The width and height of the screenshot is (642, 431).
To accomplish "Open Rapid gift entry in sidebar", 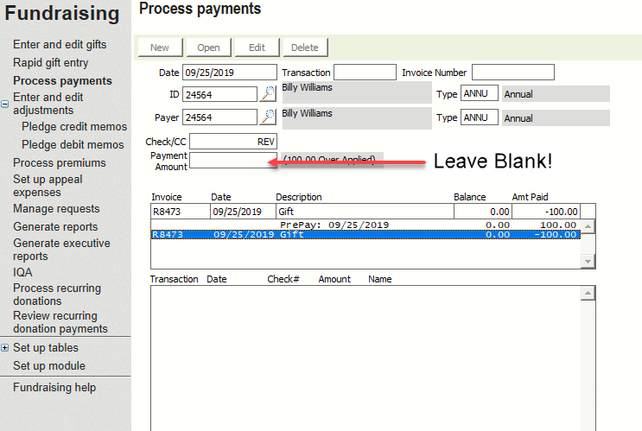I will [x=50, y=63].
